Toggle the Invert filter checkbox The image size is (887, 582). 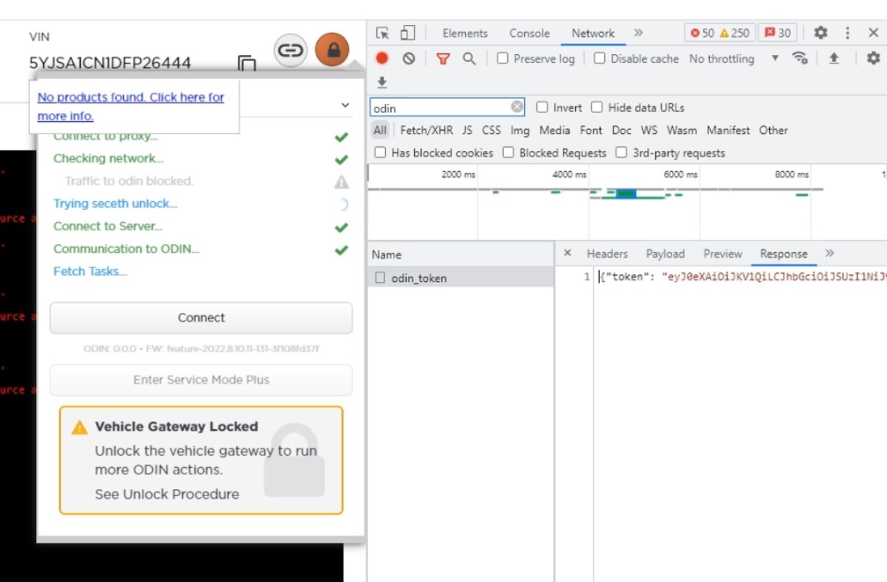(x=542, y=107)
